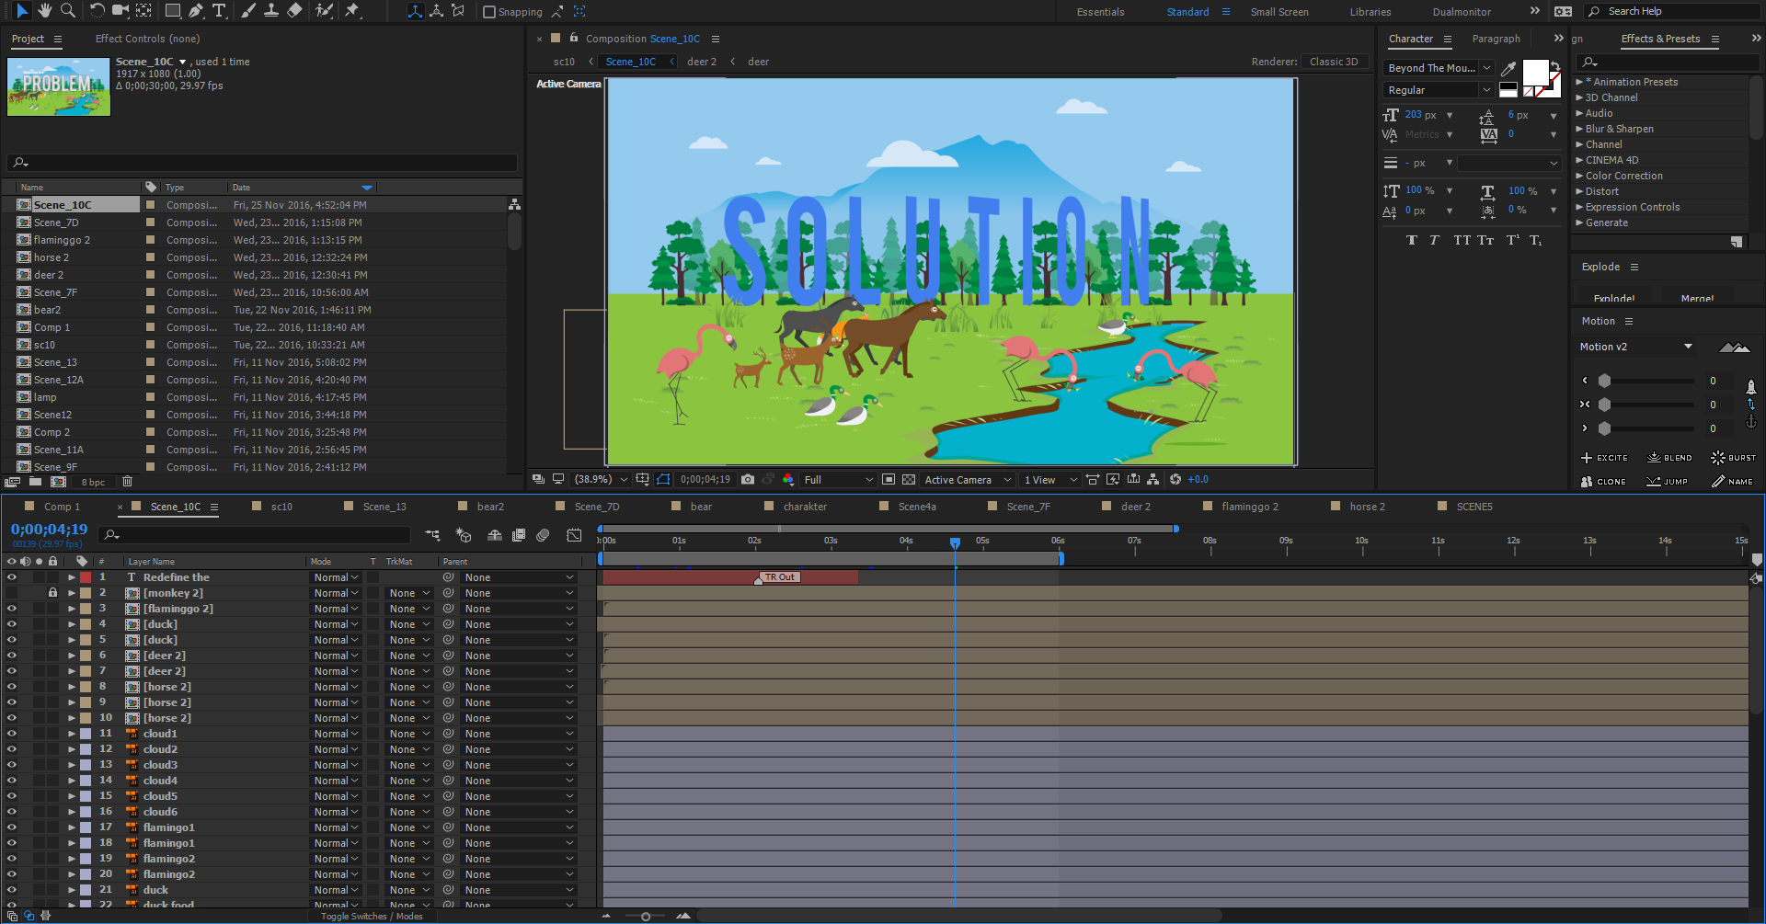The image size is (1766, 924).
Task: Switch to the Small Screen workspace
Action: point(1279,12)
